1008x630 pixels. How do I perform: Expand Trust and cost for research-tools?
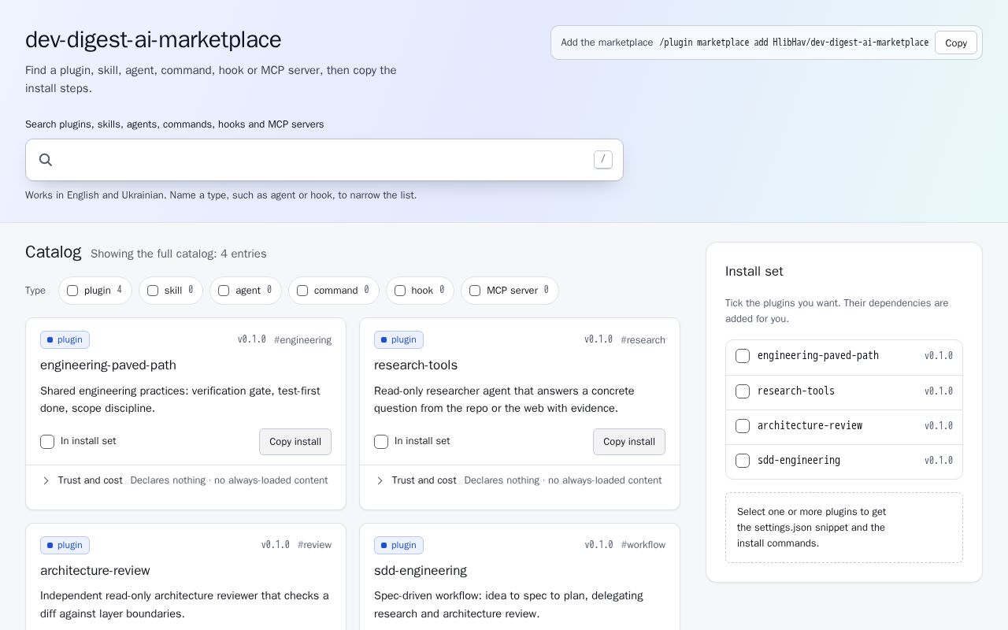pyautogui.click(x=520, y=480)
